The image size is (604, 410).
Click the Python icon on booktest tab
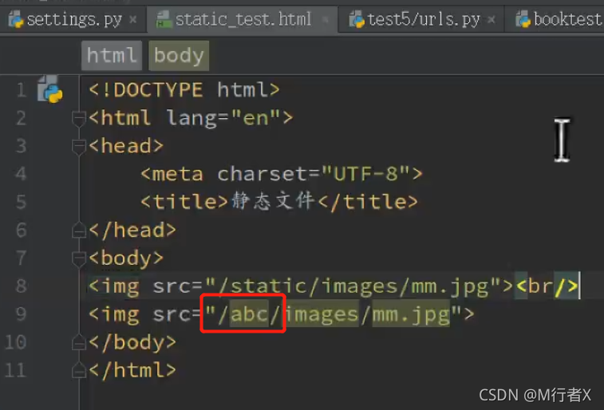pyautogui.click(x=523, y=19)
